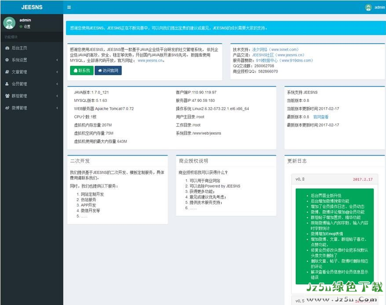The width and height of the screenshot is (386, 305).
Task: Click the 官网查看 latest version link
Action: click(x=321, y=117)
